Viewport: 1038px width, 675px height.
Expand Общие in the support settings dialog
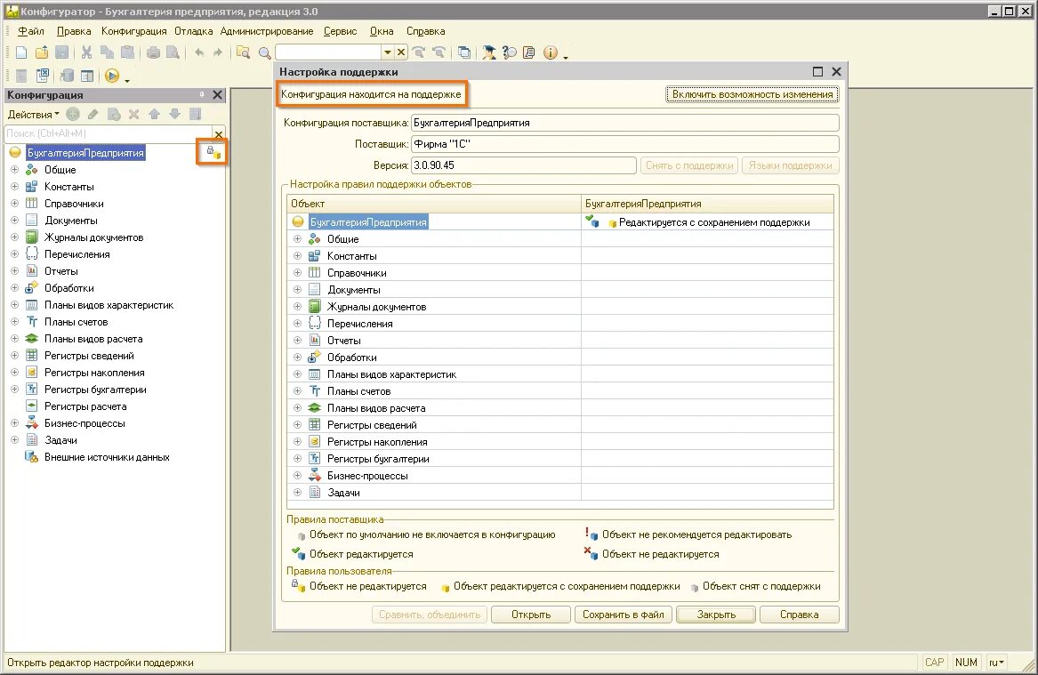click(297, 239)
